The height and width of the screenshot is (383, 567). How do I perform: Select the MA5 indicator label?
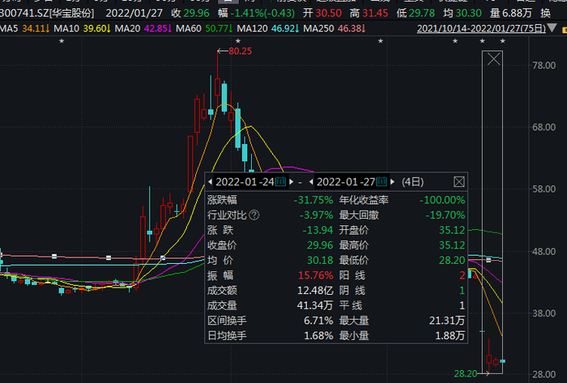click(x=9, y=28)
